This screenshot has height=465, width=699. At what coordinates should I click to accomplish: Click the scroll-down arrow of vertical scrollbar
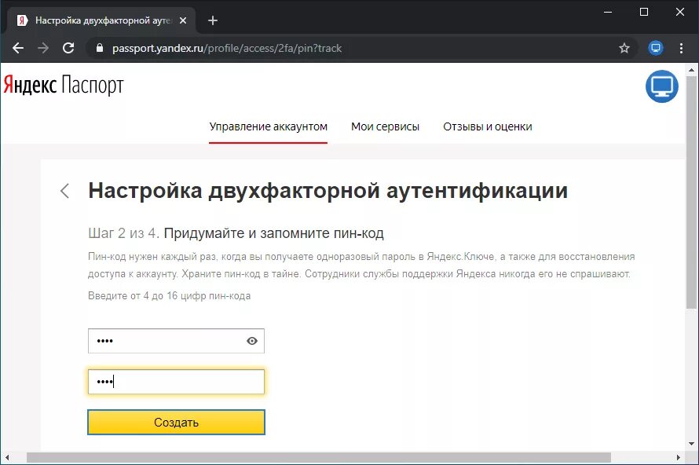coord(691,444)
